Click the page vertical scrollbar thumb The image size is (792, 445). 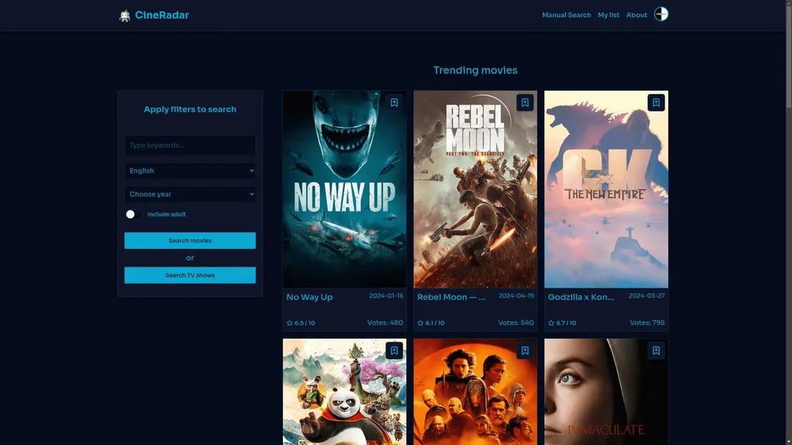(x=789, y=57)
